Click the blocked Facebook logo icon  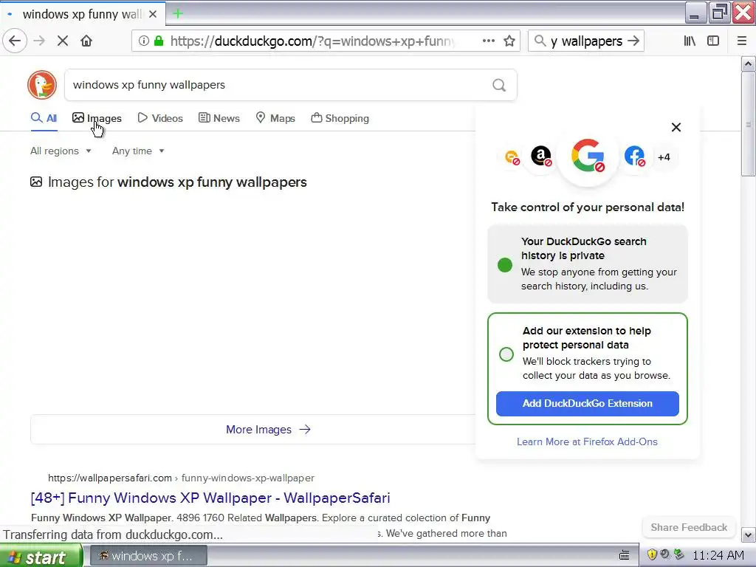634,156
